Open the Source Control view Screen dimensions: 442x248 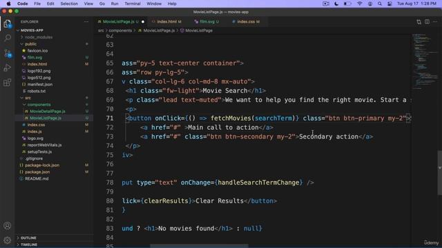(8, 53)
